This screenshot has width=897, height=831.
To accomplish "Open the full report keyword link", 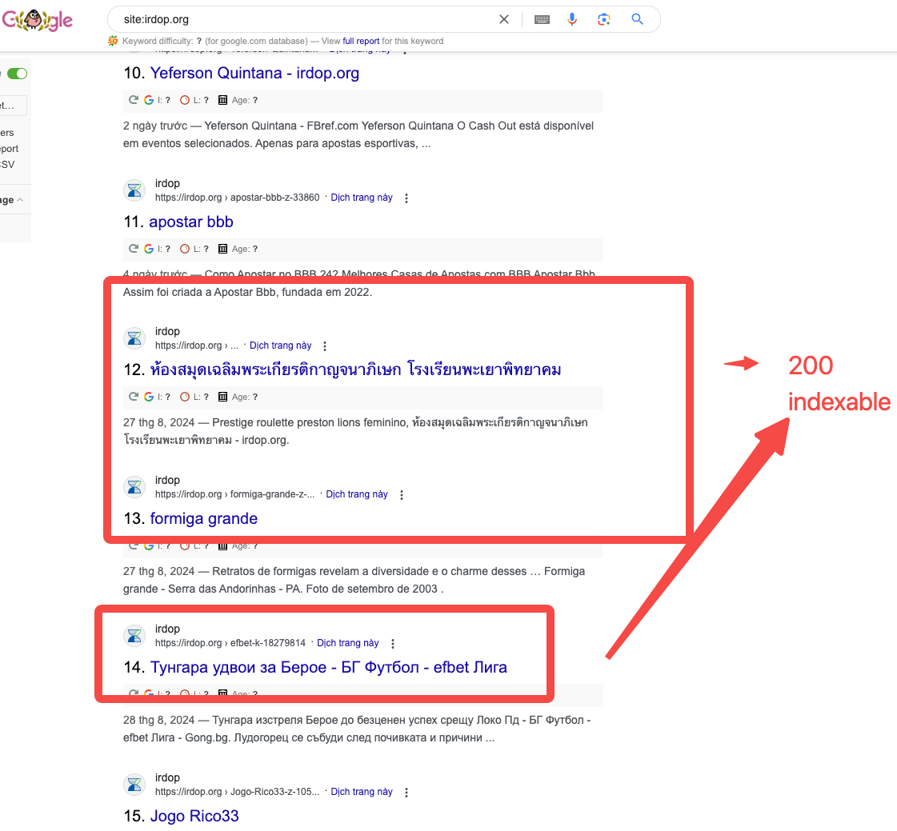I will 361,41.
